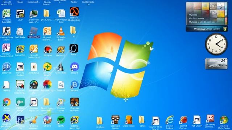Image resolution: width=232 pixels, height=130 pixels.
Task: Select the Spotify shortcut
Action: click(61, 120)
